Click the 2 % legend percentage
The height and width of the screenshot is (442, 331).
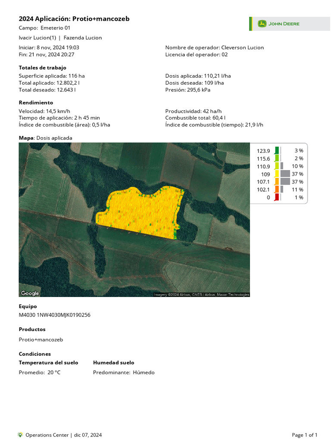[x=299, y=158]
